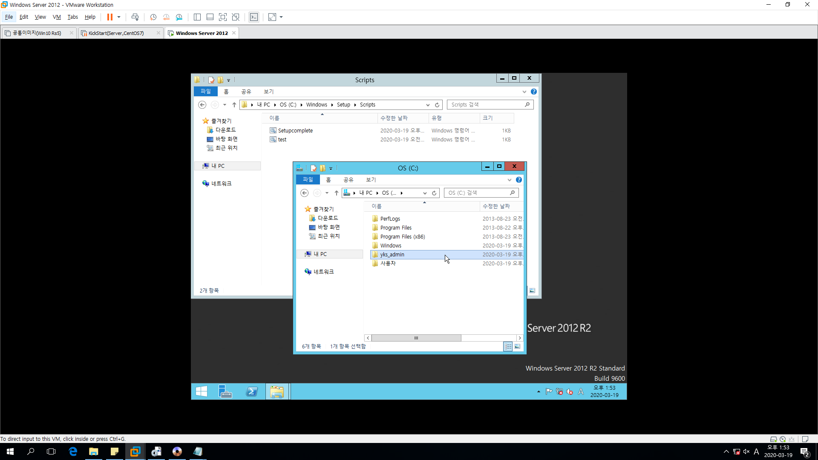Switch to details view in OS (C:)
This screenshot has height=460, width=818.
pos(508,347)
